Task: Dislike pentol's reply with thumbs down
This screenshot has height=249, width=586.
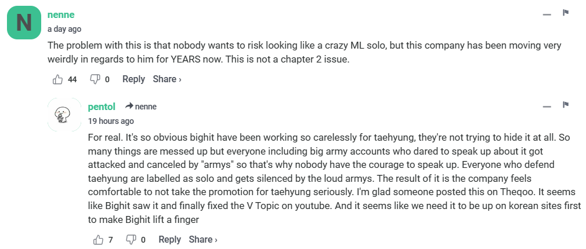Action: (131, 239)
